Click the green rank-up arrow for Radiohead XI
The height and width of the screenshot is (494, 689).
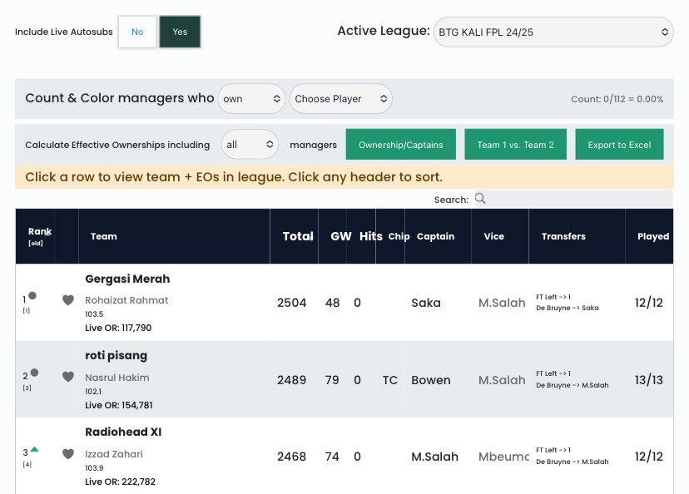coord(35,449)
